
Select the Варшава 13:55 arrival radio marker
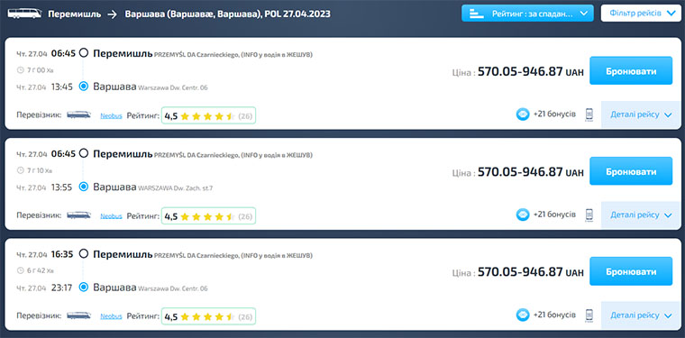point(84,187)
